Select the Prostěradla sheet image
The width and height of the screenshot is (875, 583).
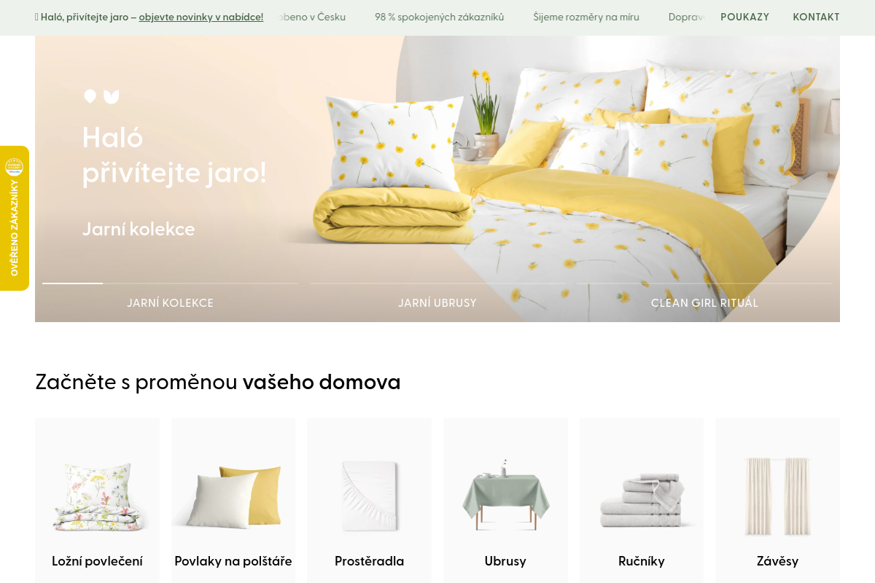coord(370,496)
